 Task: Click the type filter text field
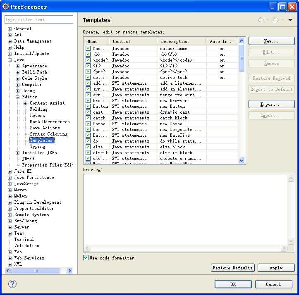point(39,19)
